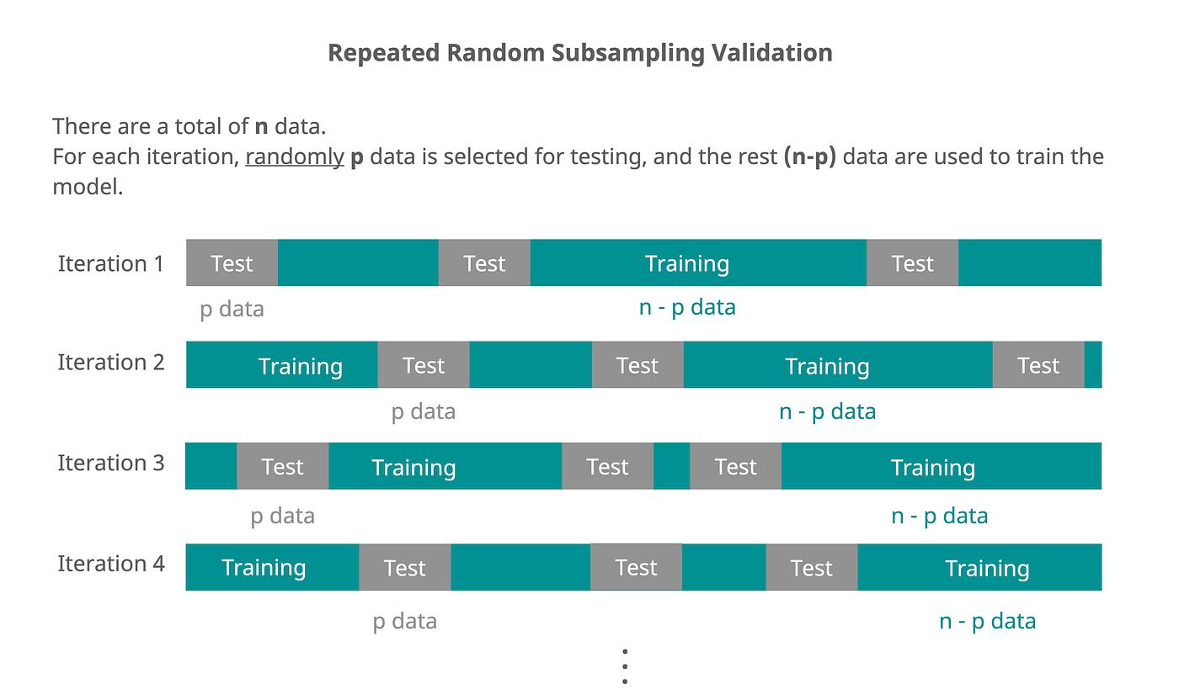Select the Iteration 4 row label
Image resolution: width=1179 pixels, height=700 pixels.
coord(110,564)
